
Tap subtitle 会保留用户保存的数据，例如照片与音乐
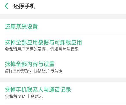tap(42, 49)
